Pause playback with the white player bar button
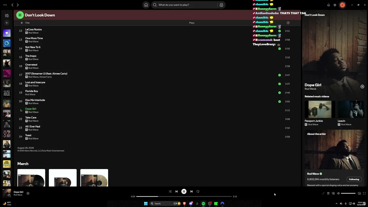This screenshot has height=207, width=368. pos(184,191)
